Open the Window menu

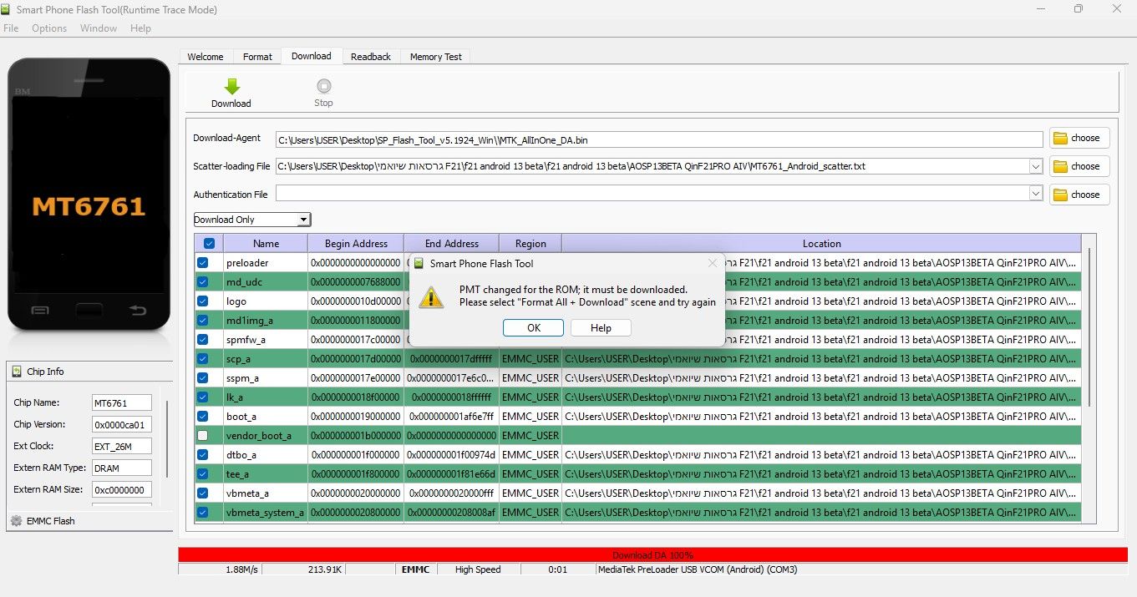(99, 28)
